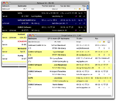The width and height of the screenshot is (118, 102).
Task: Click email wg@gute.com
Action: tap(82, 62)
